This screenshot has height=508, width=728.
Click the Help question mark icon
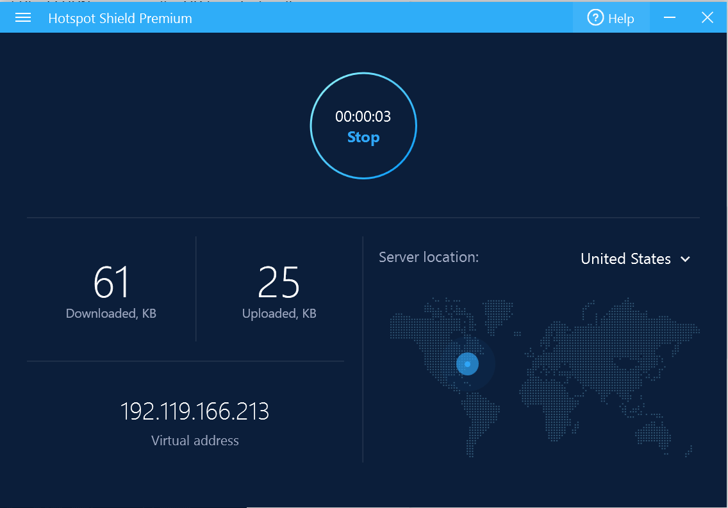pyautogui.click(x=594, y=18)
